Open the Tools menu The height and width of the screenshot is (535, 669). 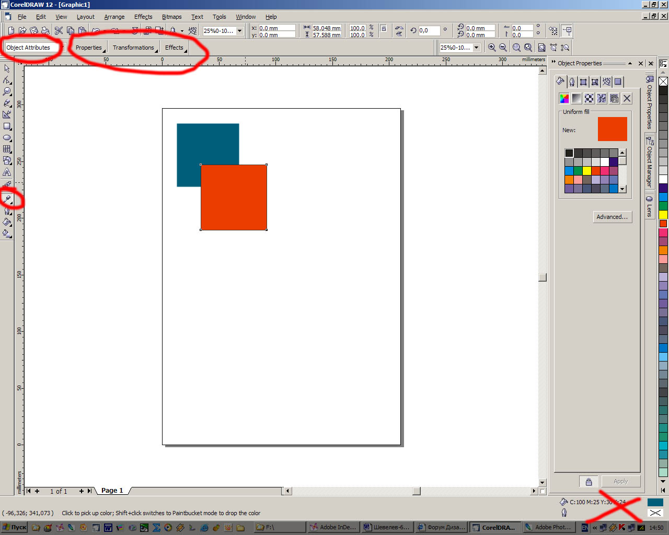point(219,17)
